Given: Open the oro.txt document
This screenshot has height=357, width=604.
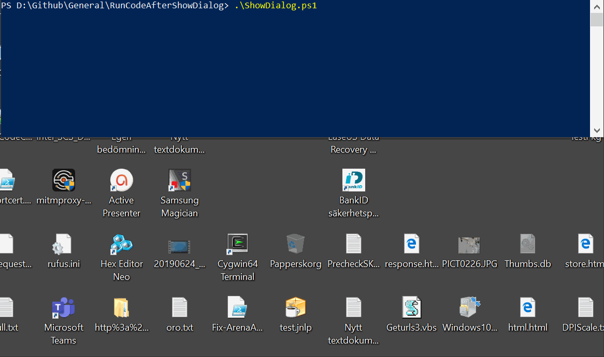Looking at the screenshot, I should (x=179, y=308).
